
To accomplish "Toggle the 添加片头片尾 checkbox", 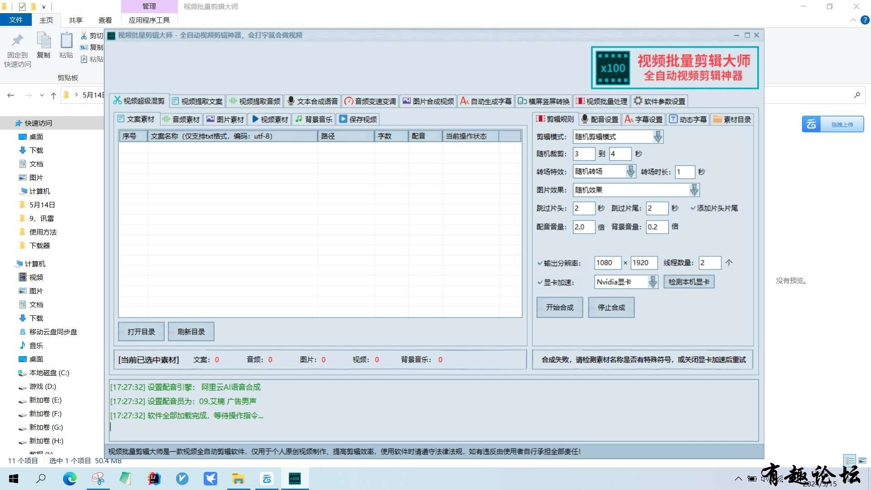I will [x=714, y=208].
